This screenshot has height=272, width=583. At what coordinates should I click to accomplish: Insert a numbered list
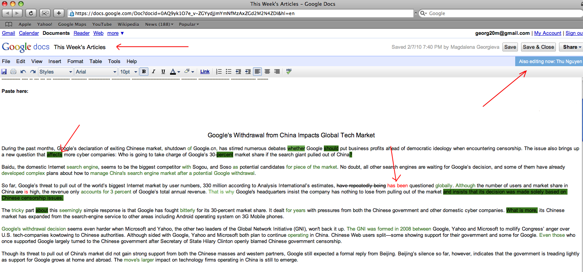tap(219, 72)
